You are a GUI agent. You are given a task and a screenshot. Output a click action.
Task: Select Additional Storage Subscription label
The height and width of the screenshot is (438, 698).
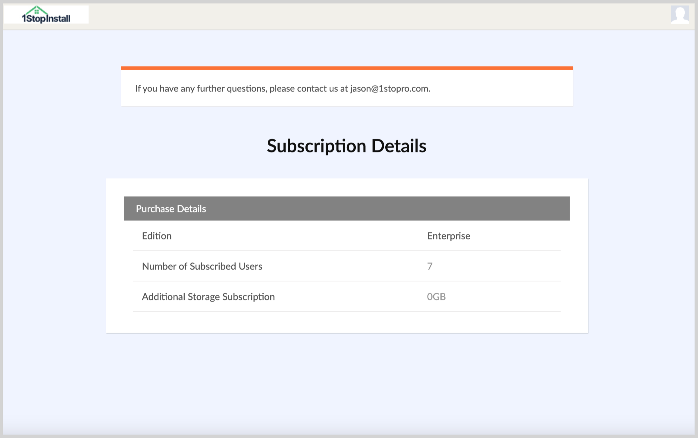click(208, 297)
